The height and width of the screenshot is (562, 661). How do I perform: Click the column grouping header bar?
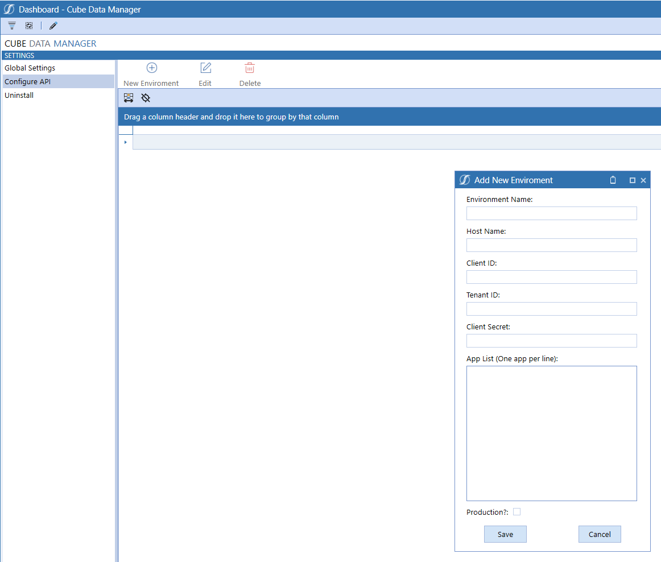(341, 117)
